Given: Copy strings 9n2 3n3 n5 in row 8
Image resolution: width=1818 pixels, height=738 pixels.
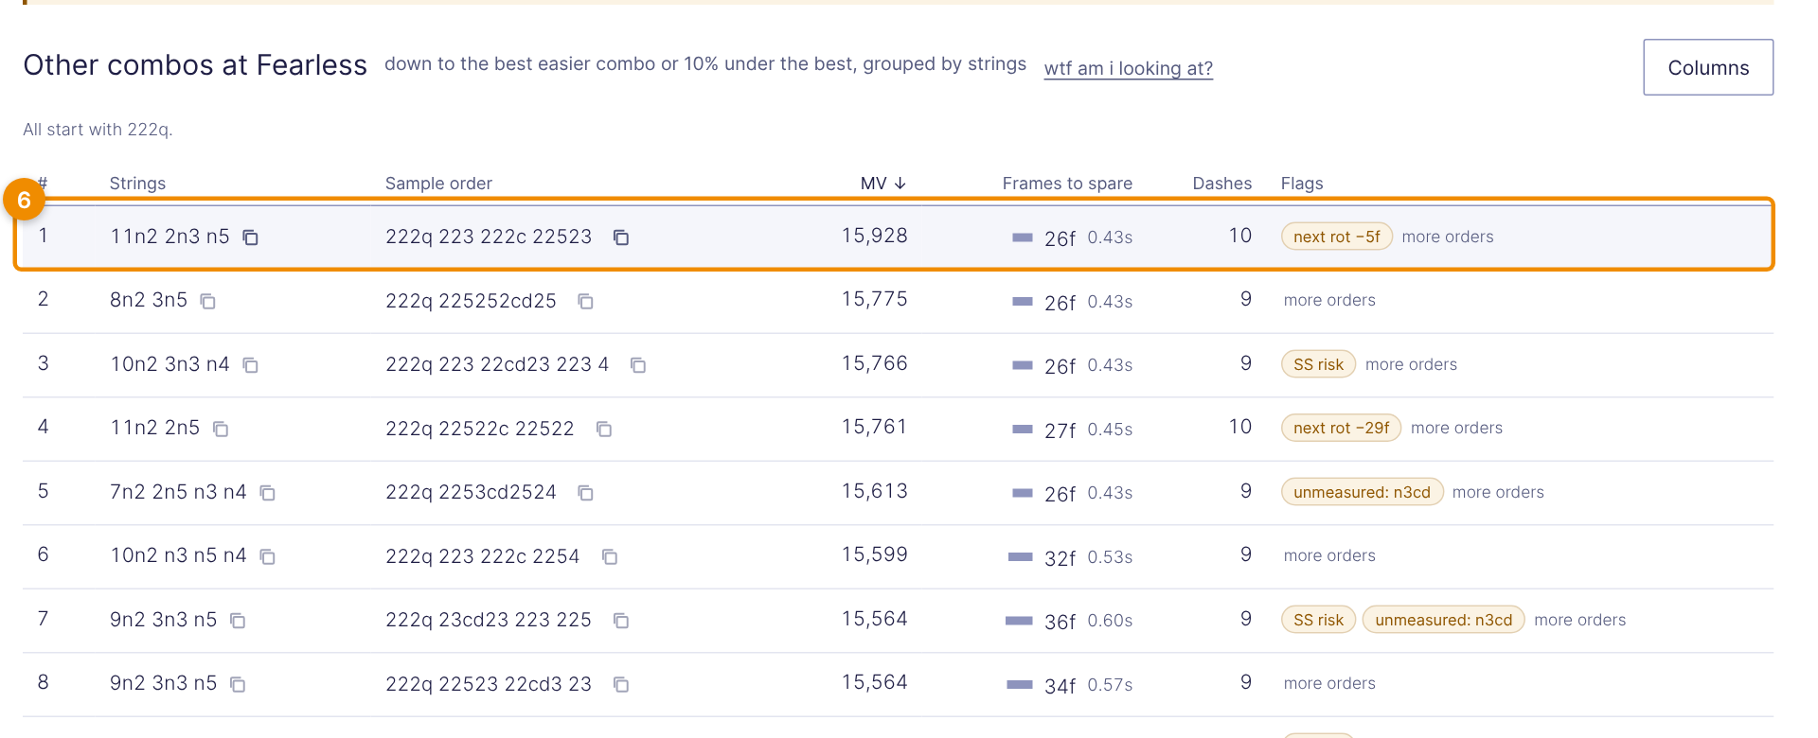Looking at the screenshot, I should pos(239,684).
